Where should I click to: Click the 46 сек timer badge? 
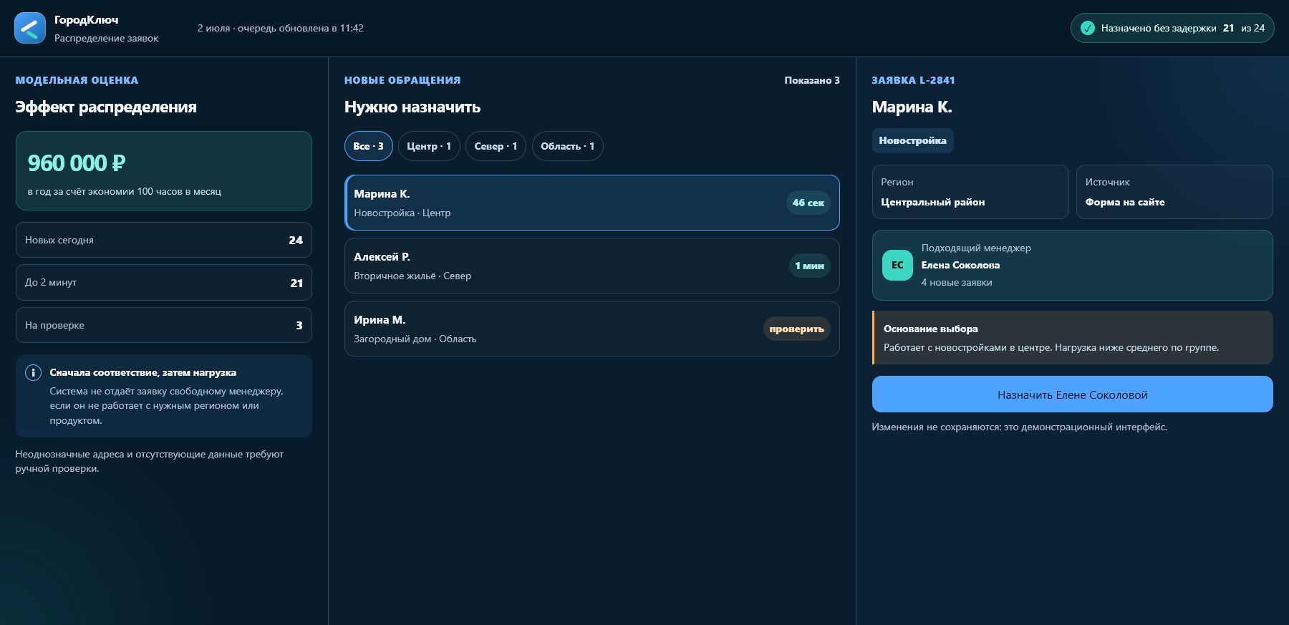tap(808, 203)
